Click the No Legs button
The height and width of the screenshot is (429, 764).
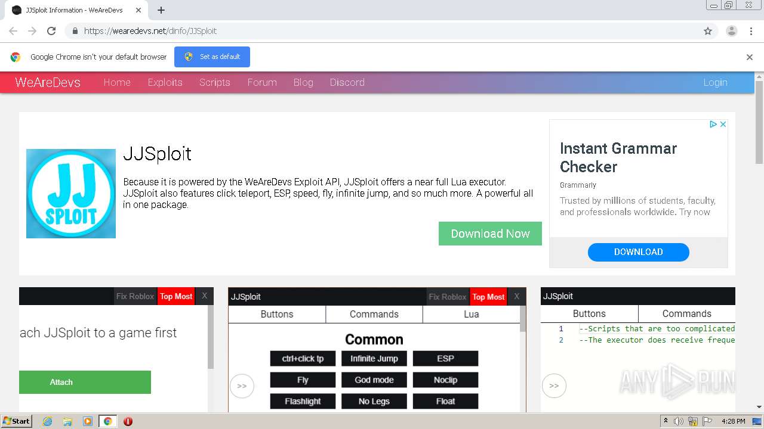[374, 402]
